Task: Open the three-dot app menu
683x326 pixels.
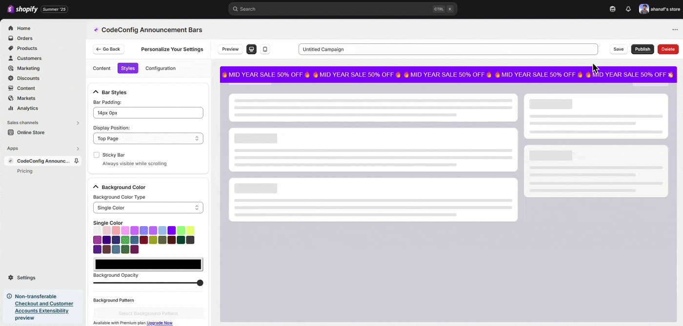Action: pyautogui.click(x=675, y=30)
